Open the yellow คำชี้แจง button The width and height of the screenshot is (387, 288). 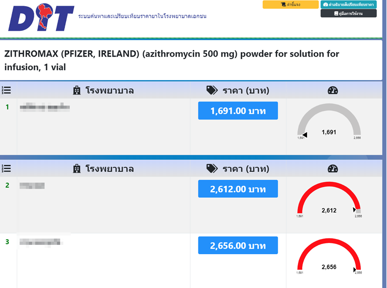point(290,5)
